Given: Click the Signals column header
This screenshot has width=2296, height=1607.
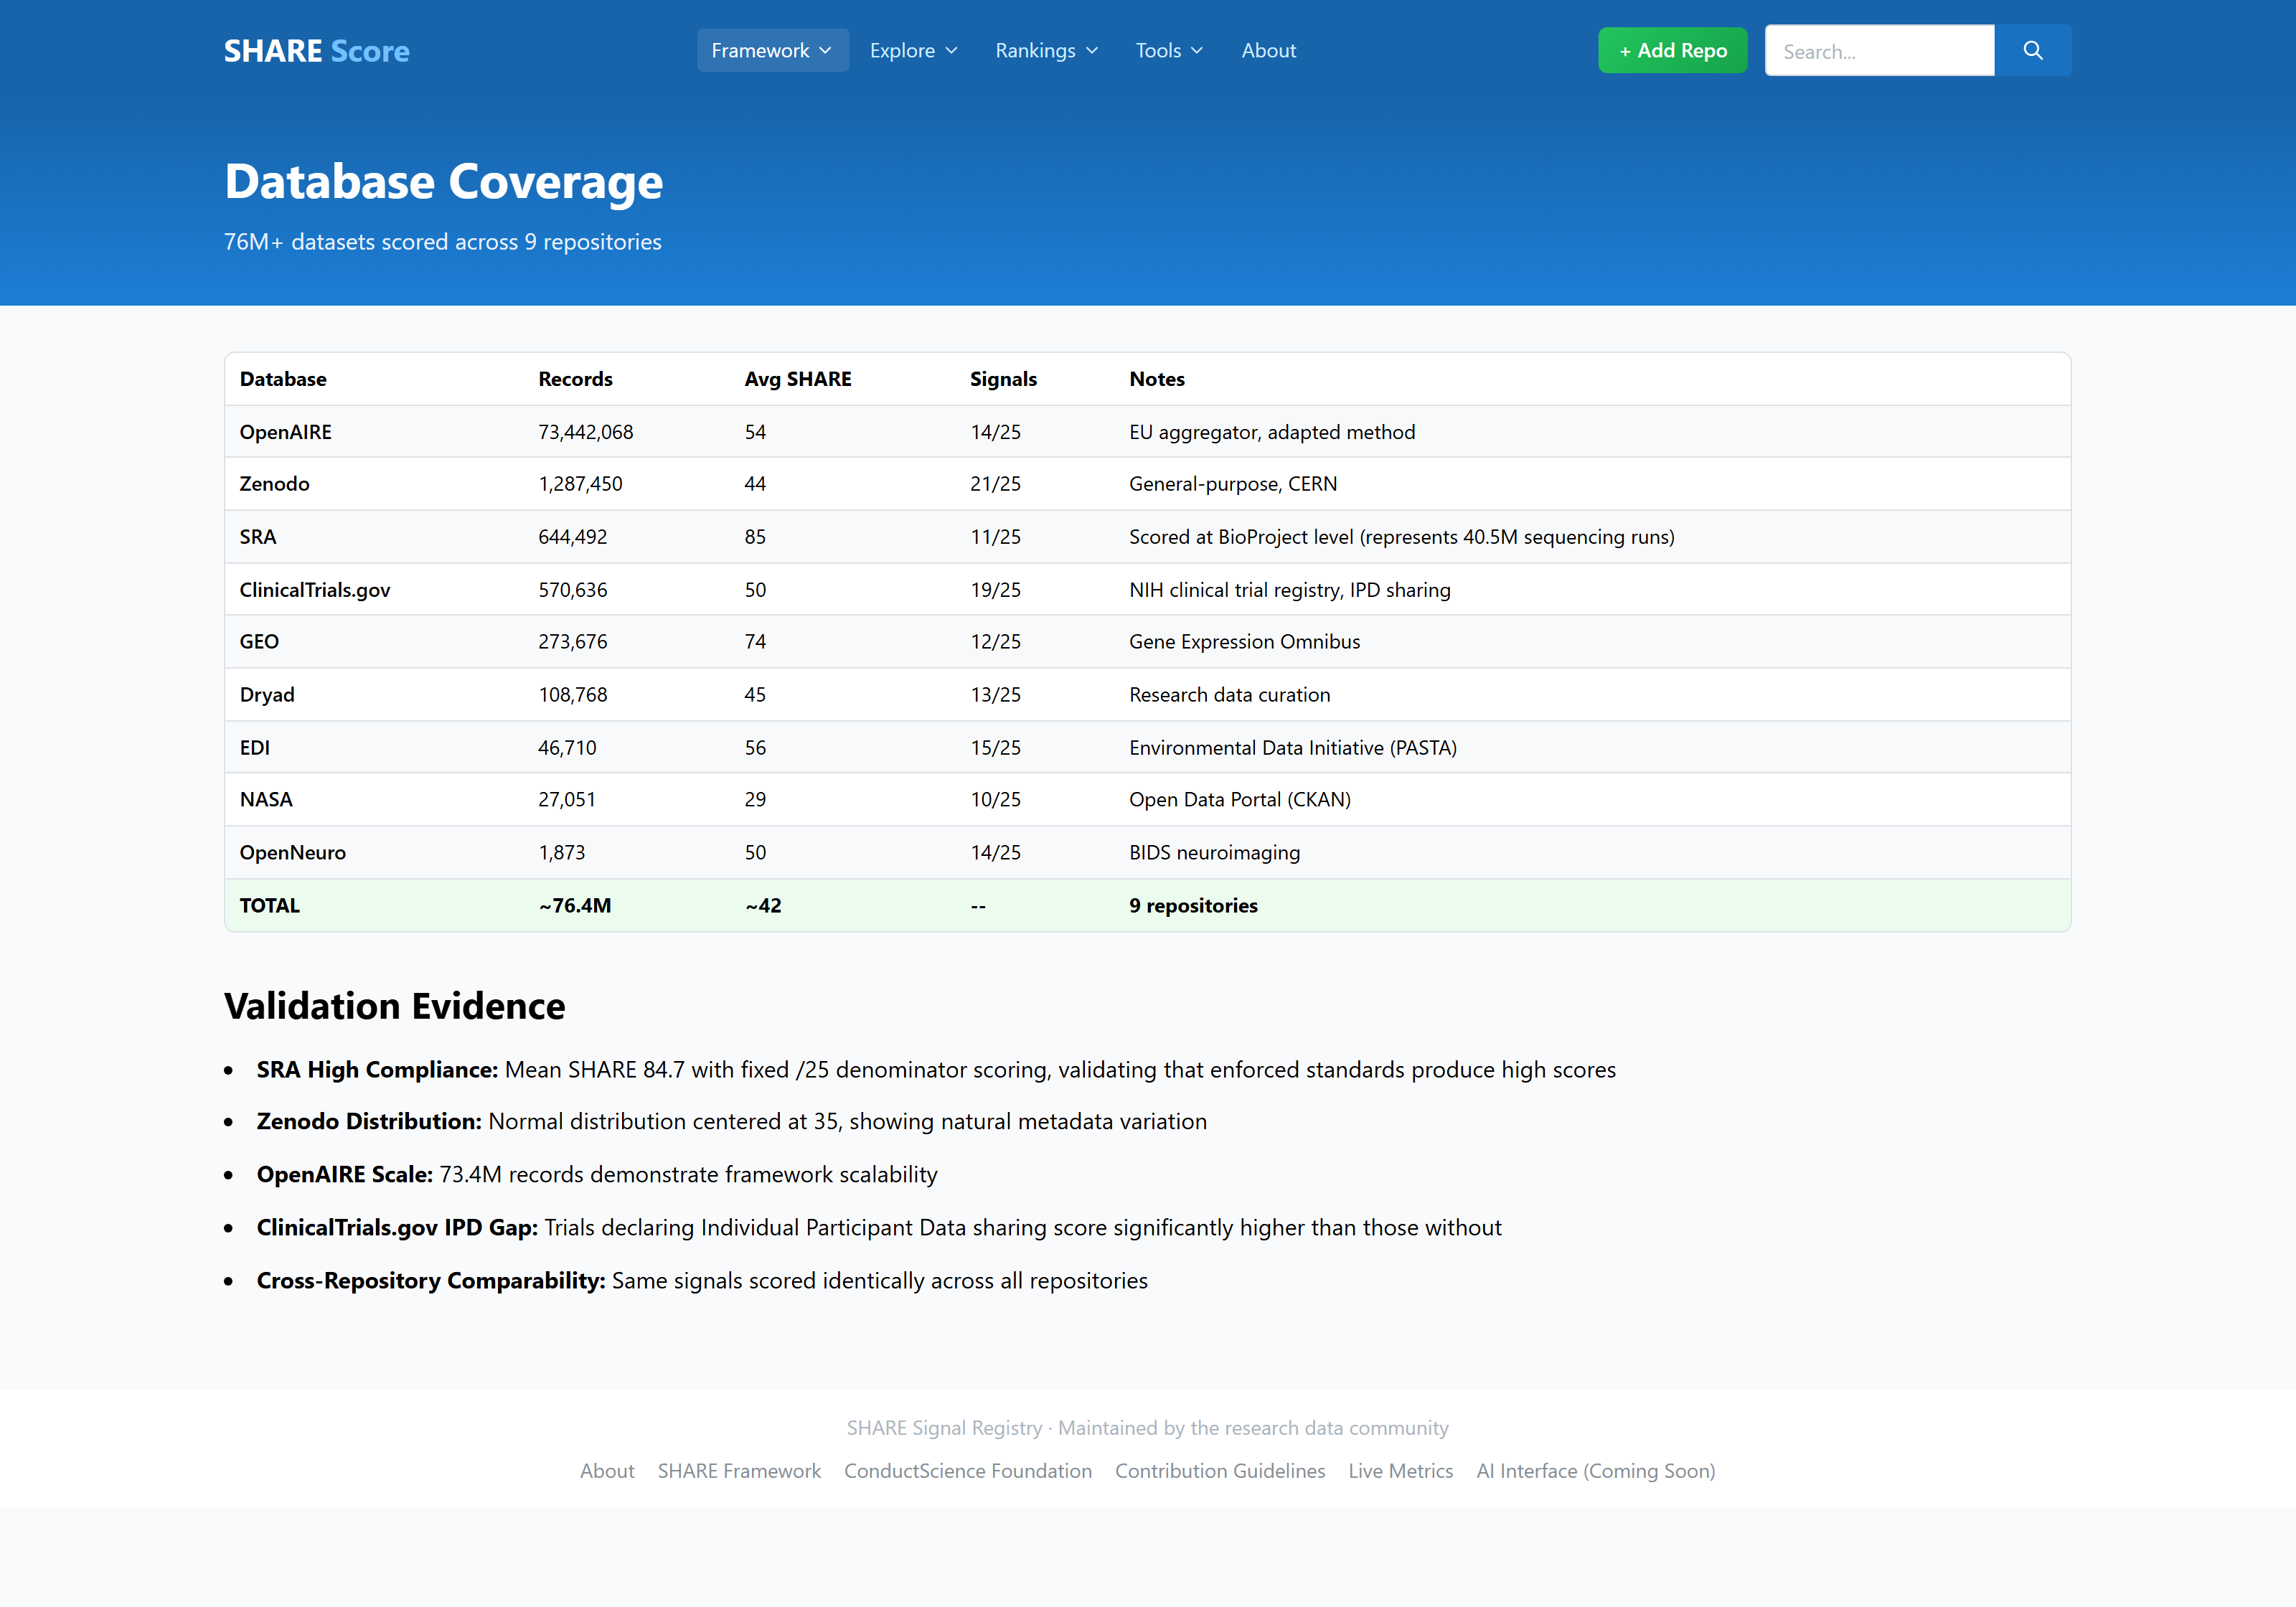Looking at the screenshot, I should 1003,379.
